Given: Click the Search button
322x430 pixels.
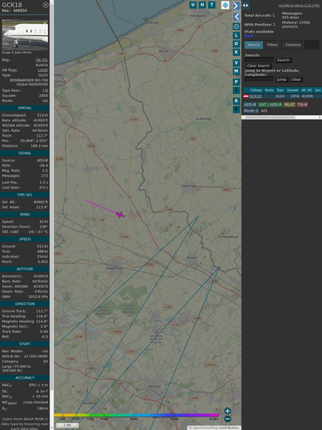Looking at the screenshot, I should pos(283,60).
